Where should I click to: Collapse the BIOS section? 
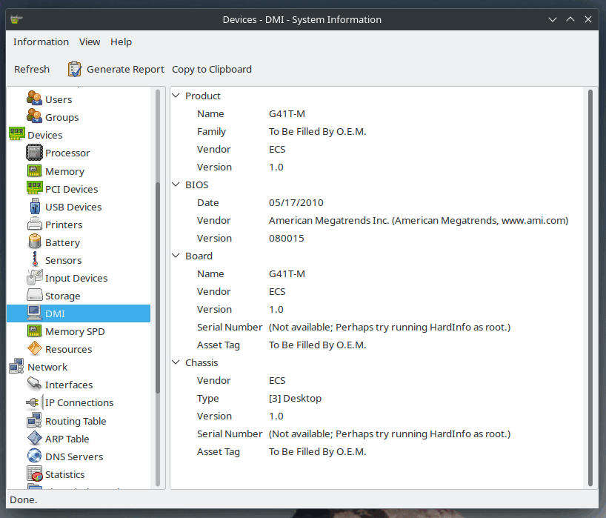pos(176,185)
